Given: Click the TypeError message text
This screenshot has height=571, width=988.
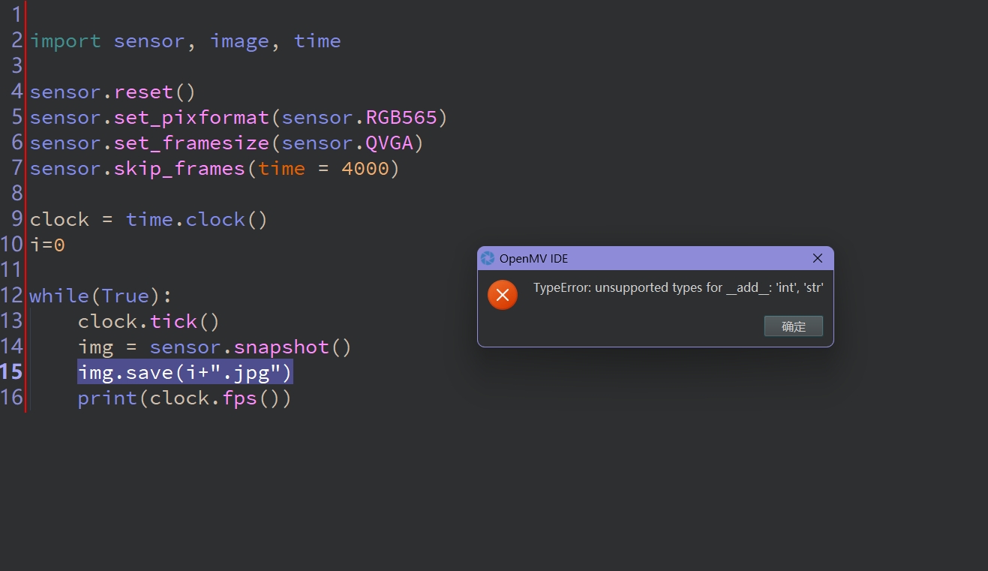Looking at the screenshot, I should 678,287.
